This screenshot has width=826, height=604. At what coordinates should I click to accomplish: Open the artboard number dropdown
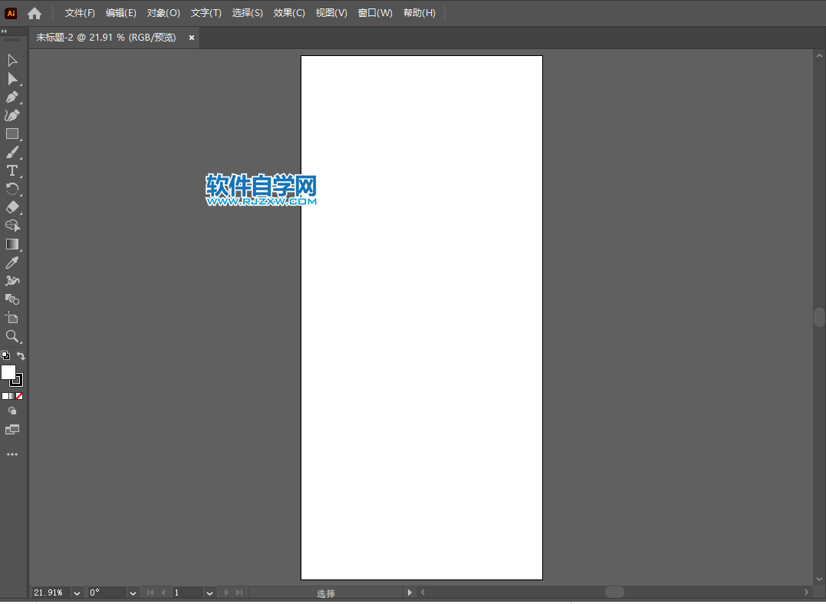[209, 593]
